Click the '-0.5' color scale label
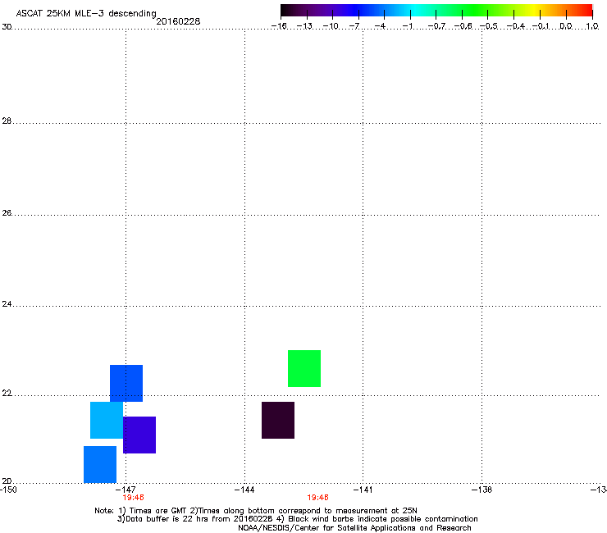Viewport: 607px width, 533px height. (x=489, y=26)
